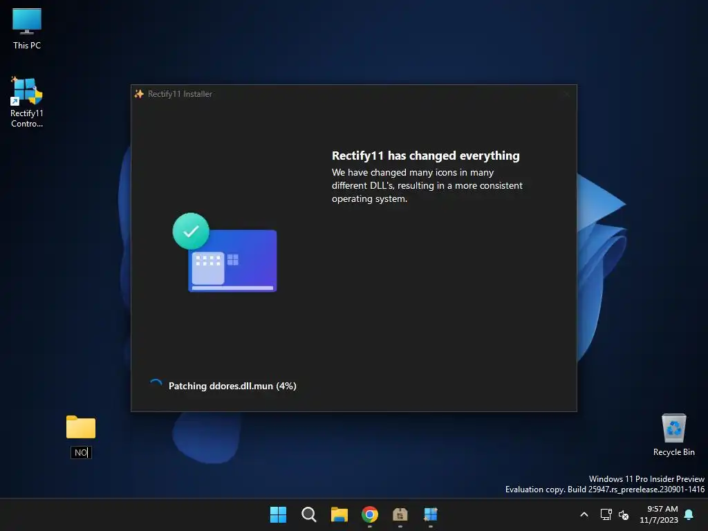This screenshot has height=531, width=708.
Task: Switch to Google Chrome in the taskbar
Action: (370, 514)
